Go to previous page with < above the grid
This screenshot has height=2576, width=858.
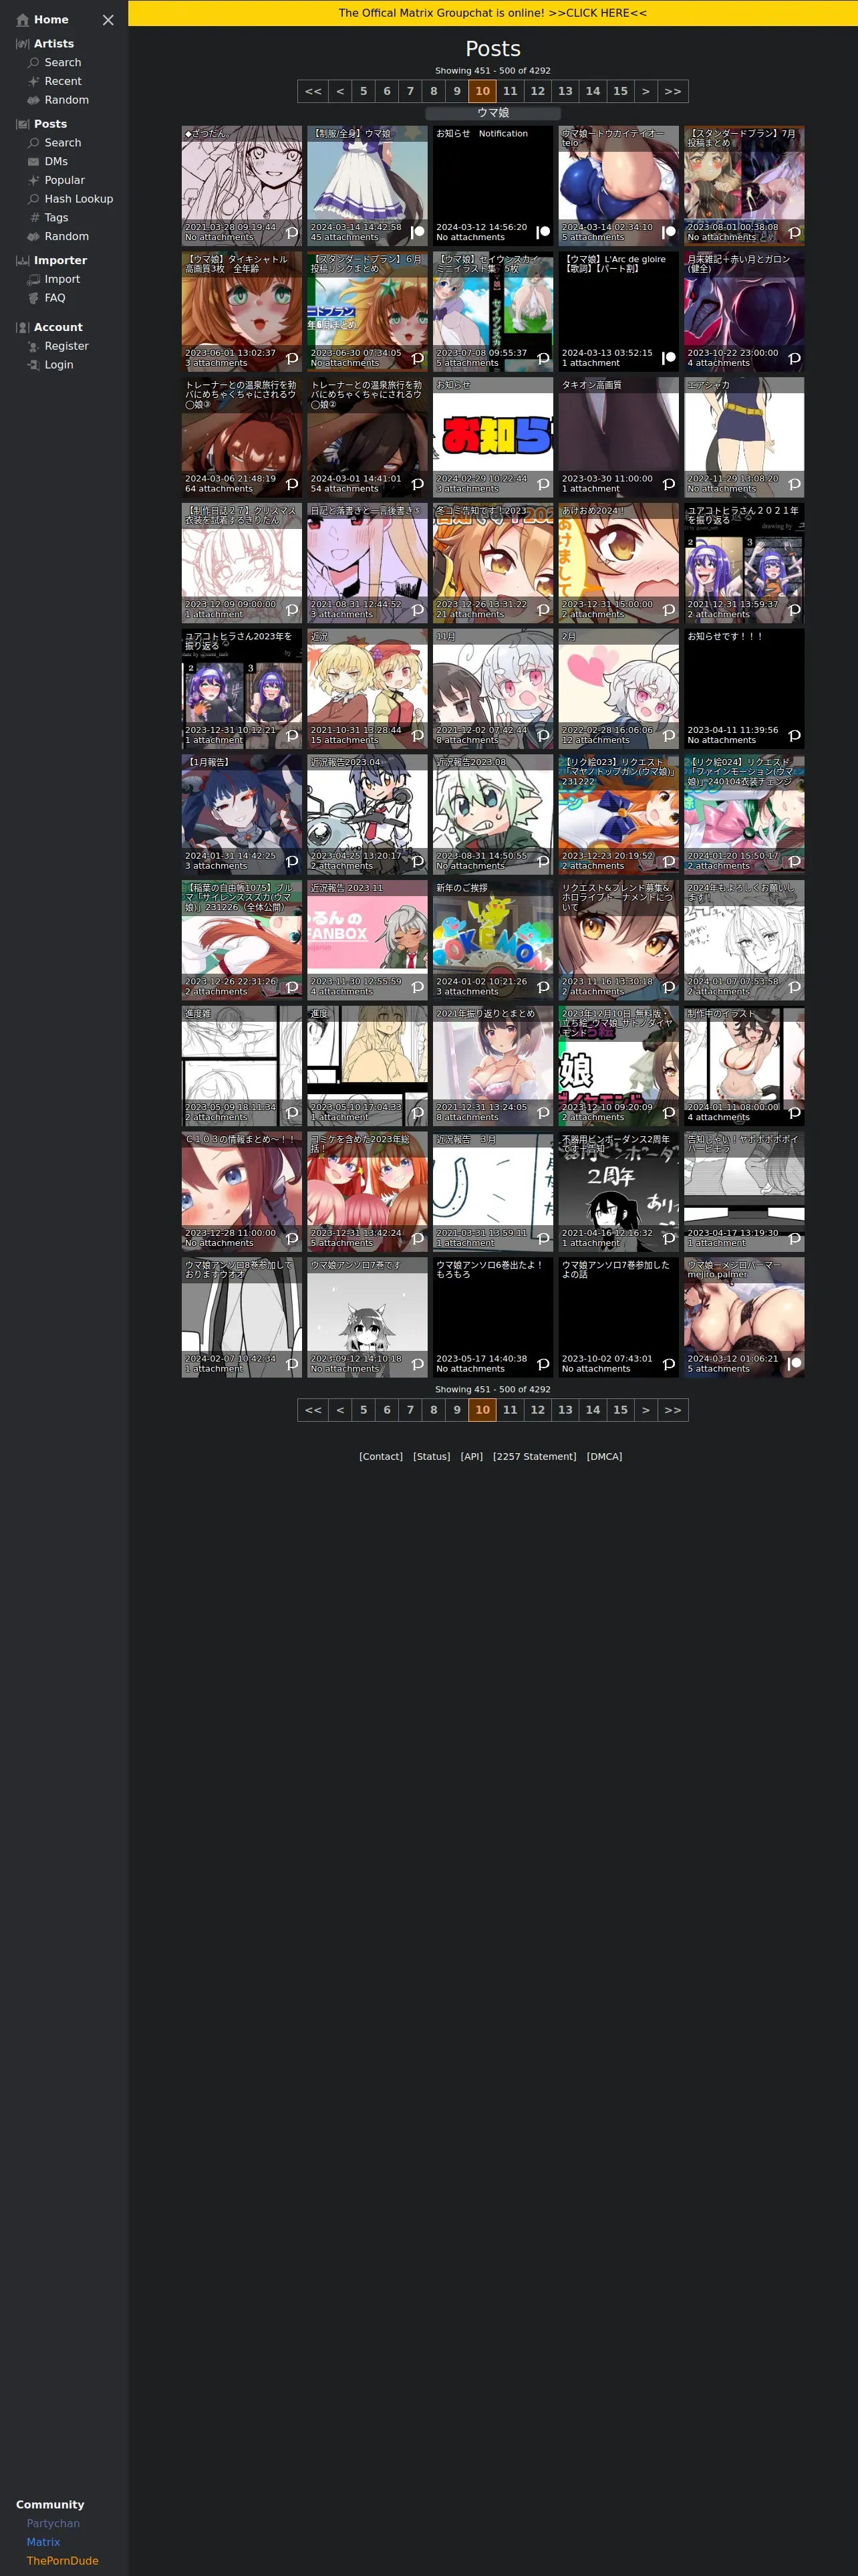[x=339, y=91]
